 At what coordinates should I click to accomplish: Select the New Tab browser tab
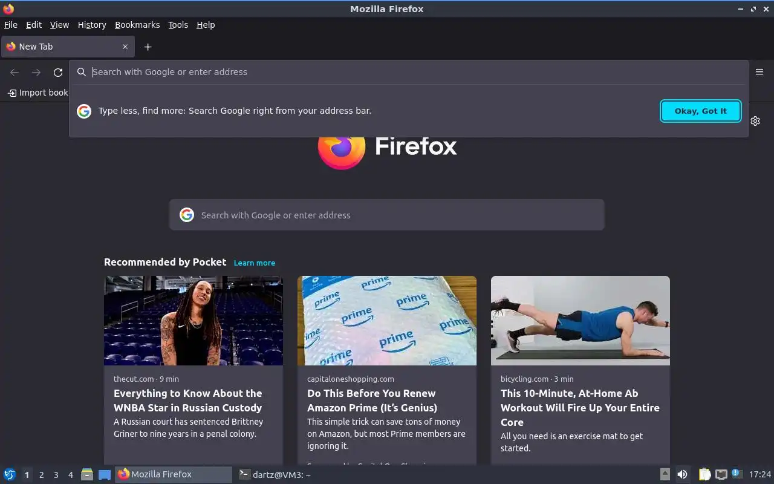point(68,47)
